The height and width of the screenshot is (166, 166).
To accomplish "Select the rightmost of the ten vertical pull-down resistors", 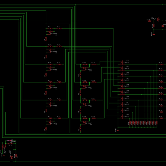I will tap(157, 123).
